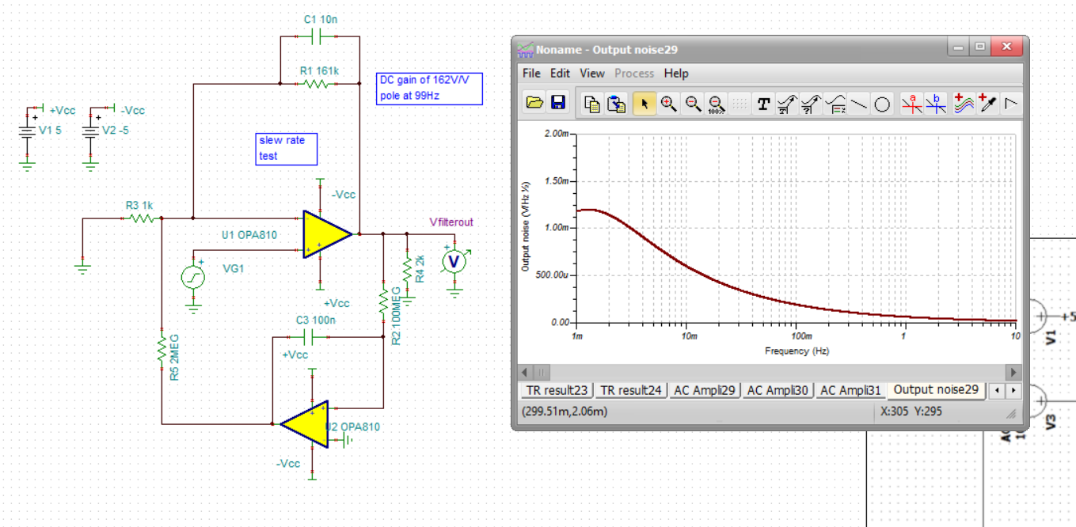Open the Help menu
1076x527 pixels.
tap(676, 73)
